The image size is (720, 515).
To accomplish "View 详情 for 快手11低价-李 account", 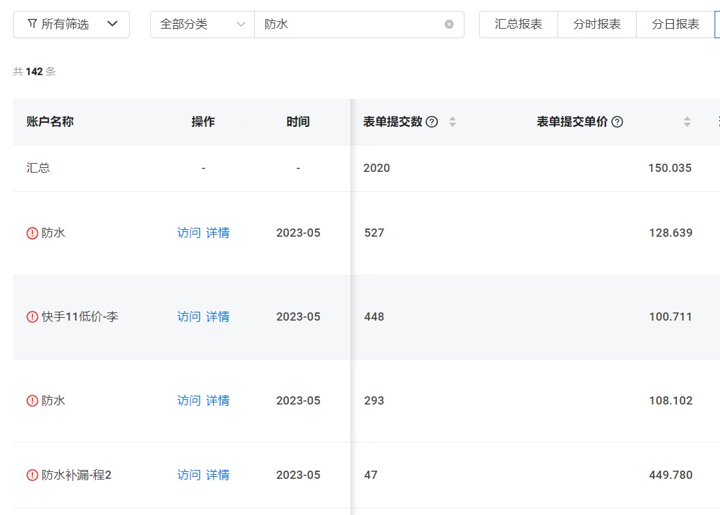I will 218,317.
